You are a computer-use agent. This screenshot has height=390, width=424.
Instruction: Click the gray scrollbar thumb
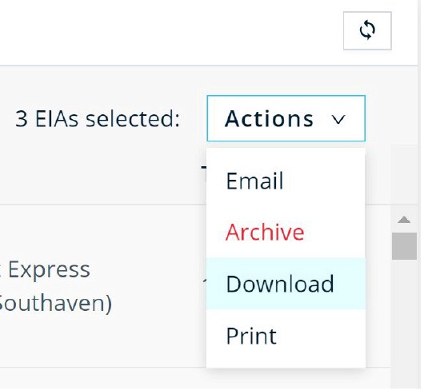point(404,246)
